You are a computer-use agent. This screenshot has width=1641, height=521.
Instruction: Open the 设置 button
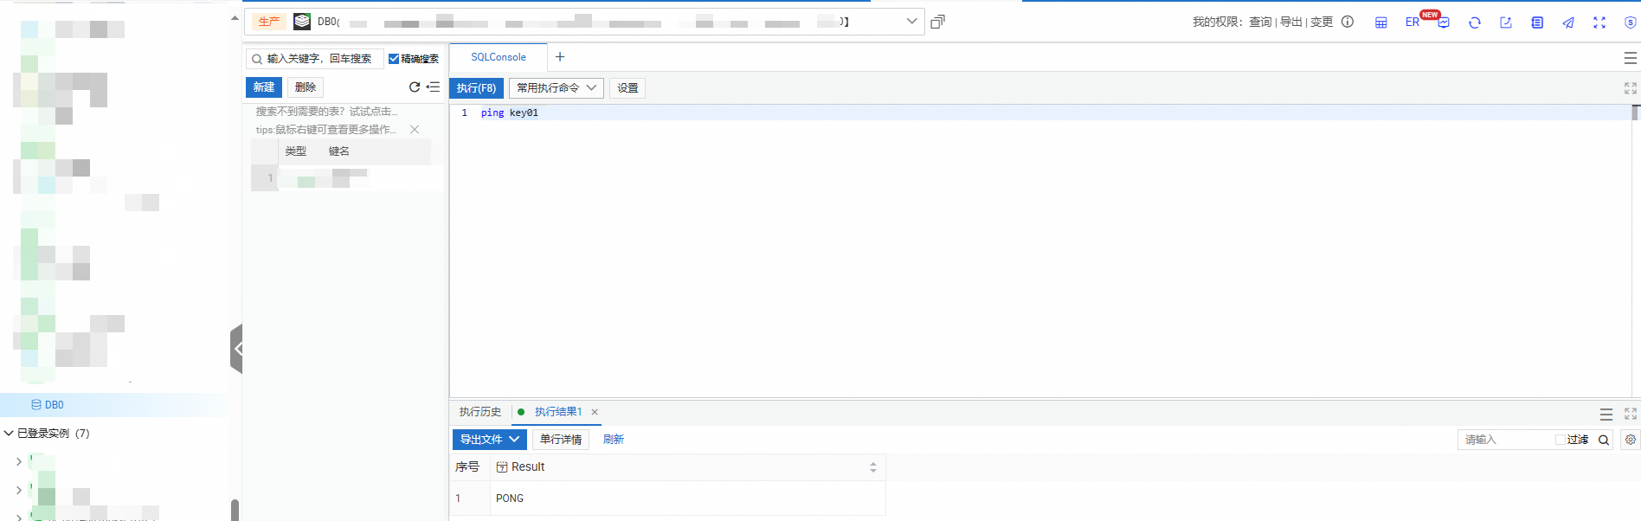coord(627,88)
